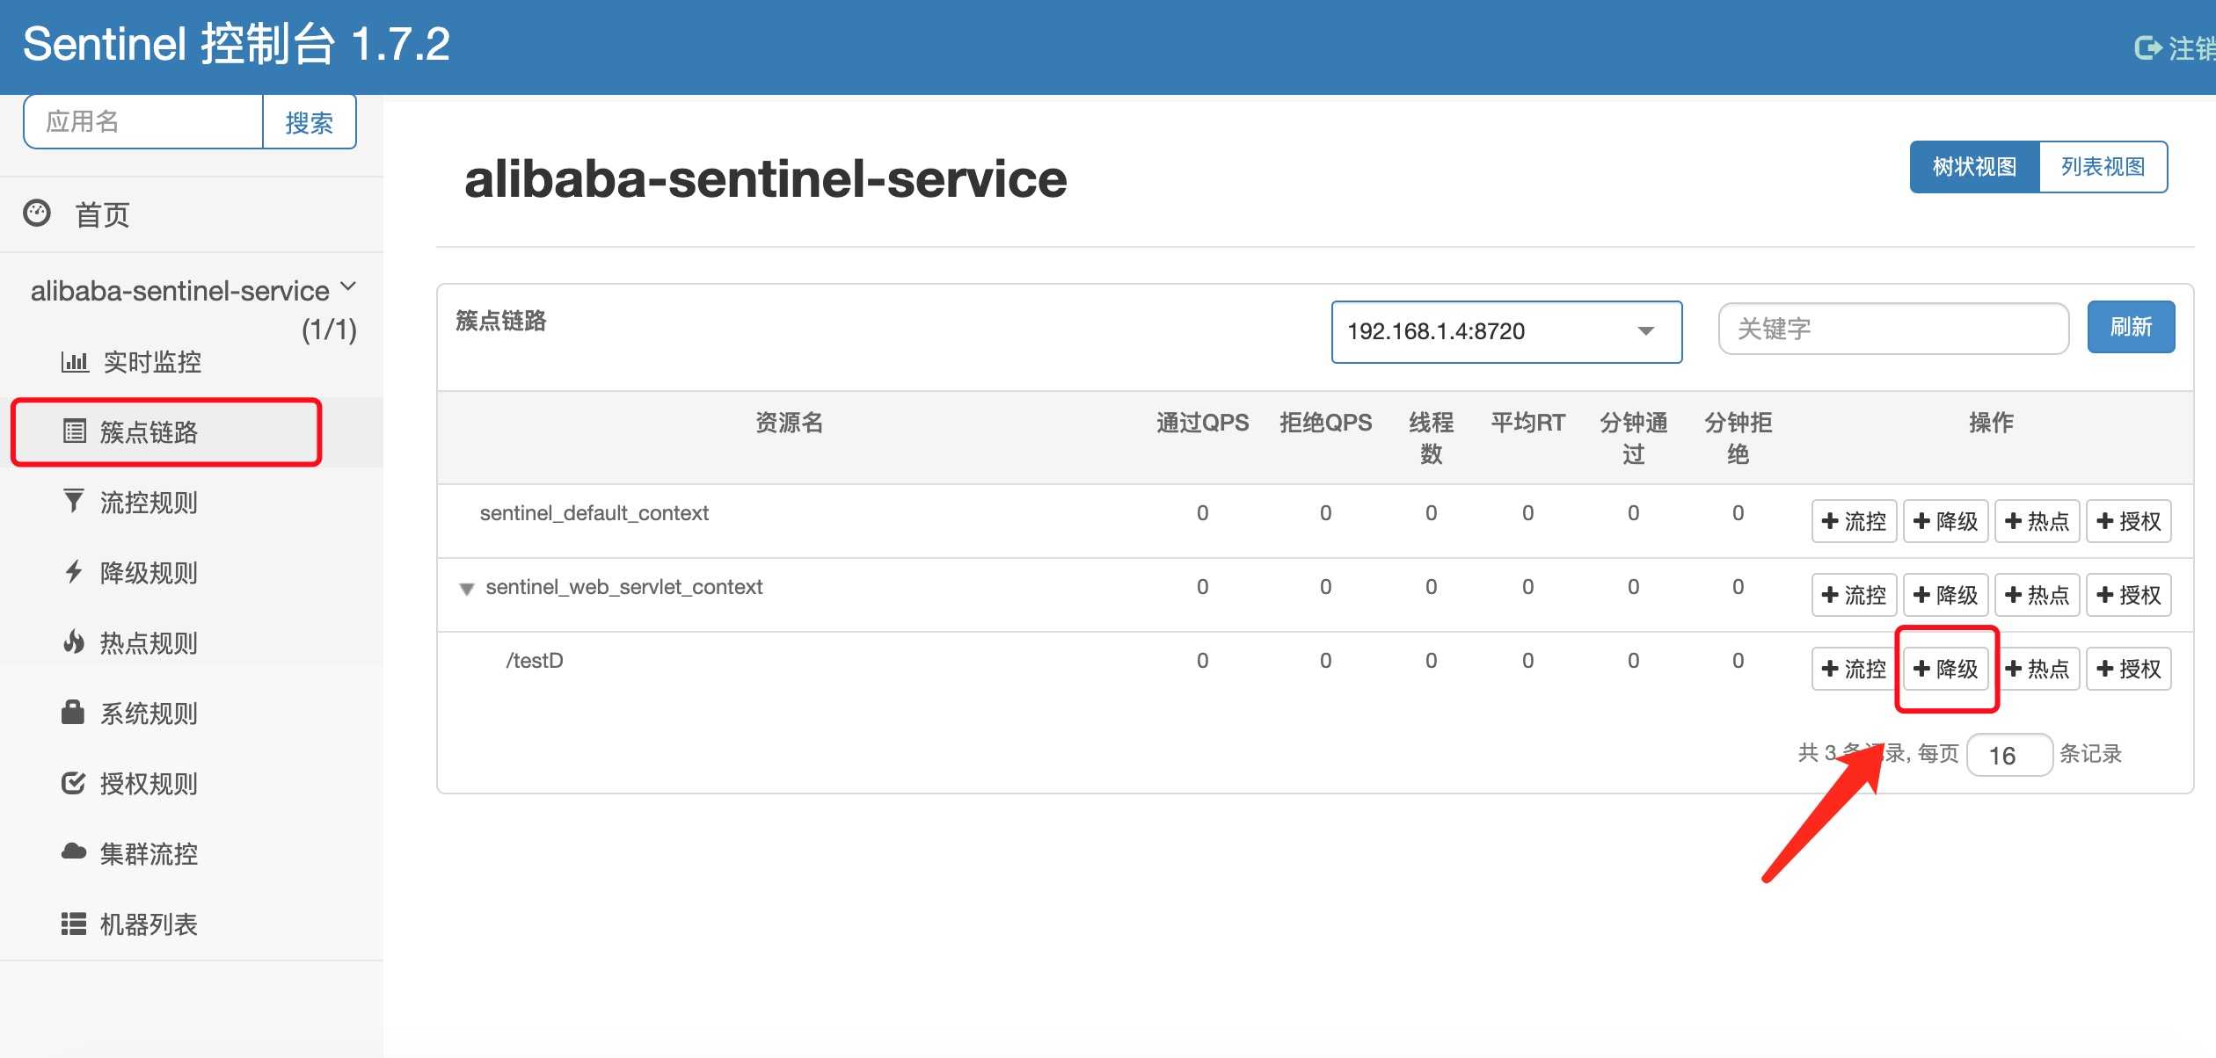Click the list icon beside 簇点链路
Screen dimensions: 2216x1058
tap(75, 431)
